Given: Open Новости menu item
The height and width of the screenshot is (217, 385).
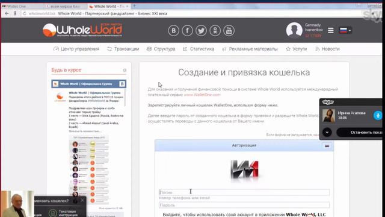Looking at the screenshot, I should tap(327, 49).
